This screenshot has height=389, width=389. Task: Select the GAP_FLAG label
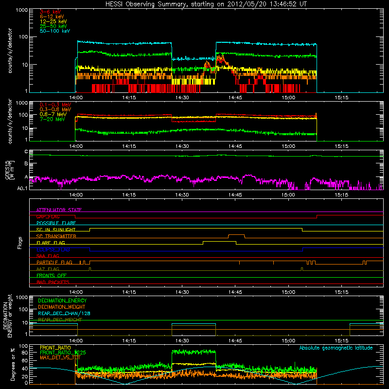pyautogui.click(x=48, y=216)
